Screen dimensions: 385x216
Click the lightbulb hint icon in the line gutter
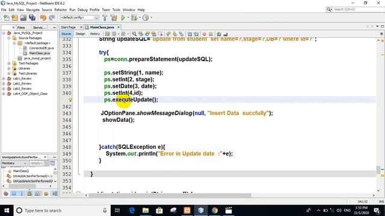[x=70, y=100]
